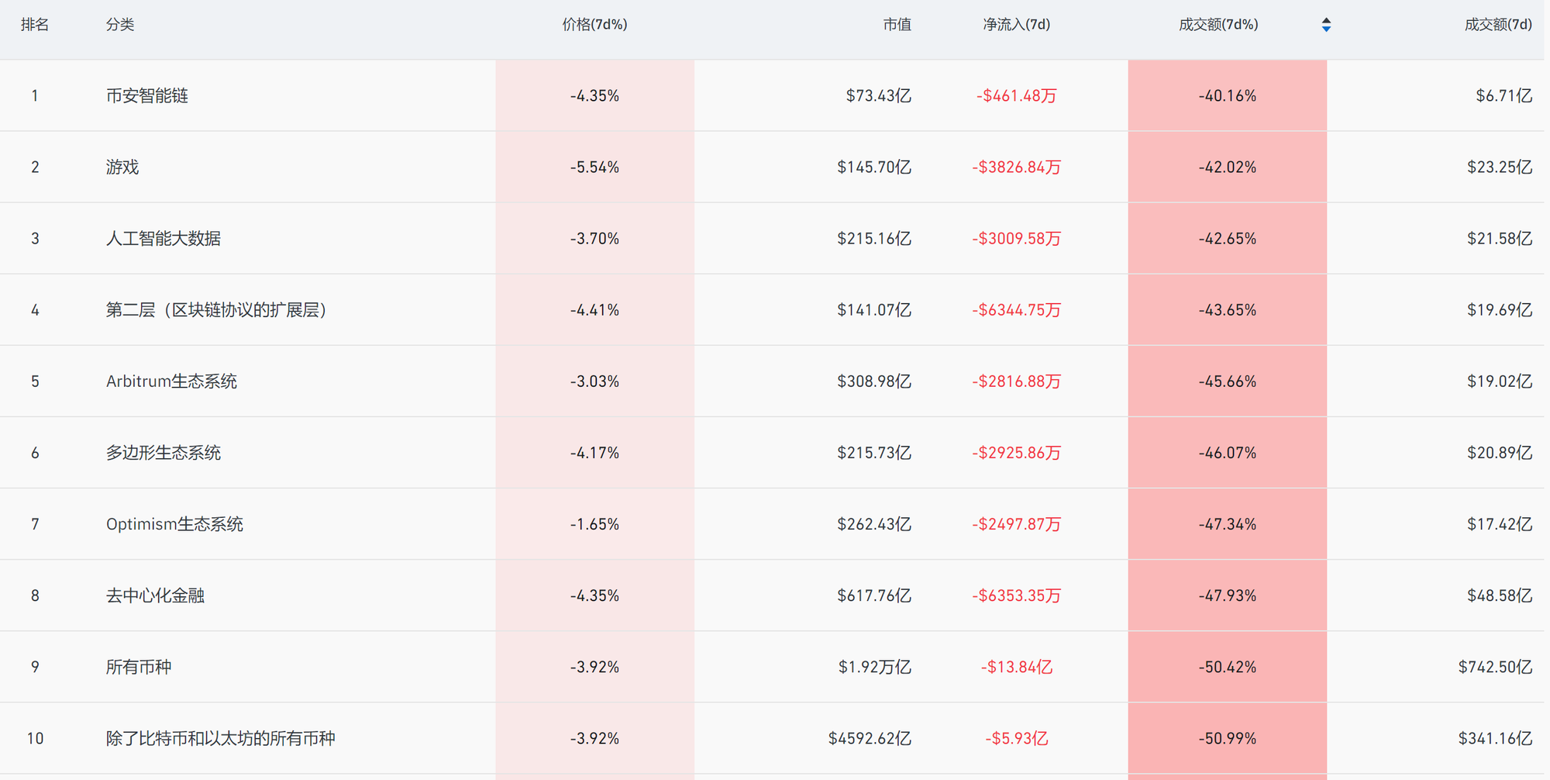Select net inflow -$5.93亿
Image resolution: width=1550 pixels, height=780 pixels.
tap(1017, 738)
